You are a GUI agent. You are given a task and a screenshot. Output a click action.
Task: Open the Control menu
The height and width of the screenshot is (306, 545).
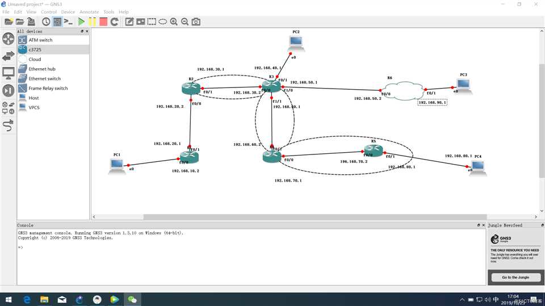coord(49,12)
